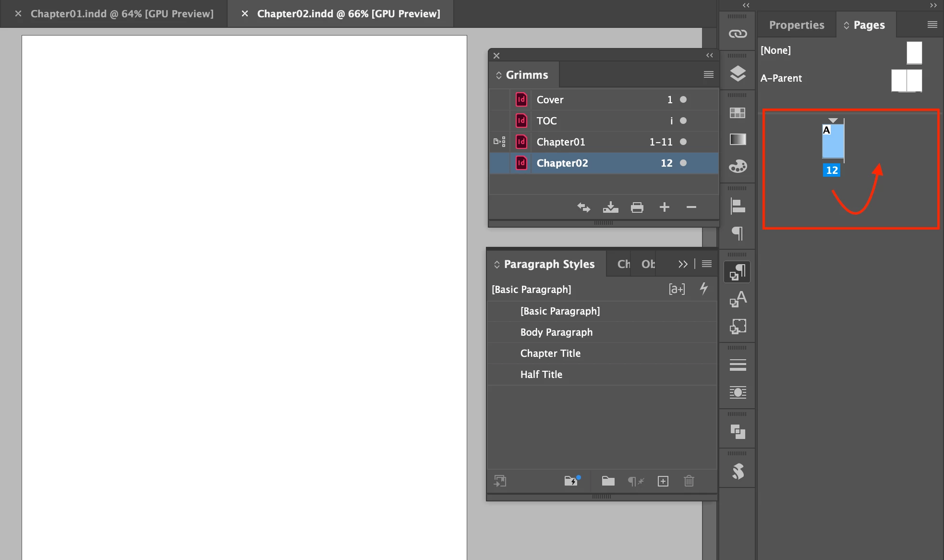Click Remove documents minus icon

coord(691,207)
